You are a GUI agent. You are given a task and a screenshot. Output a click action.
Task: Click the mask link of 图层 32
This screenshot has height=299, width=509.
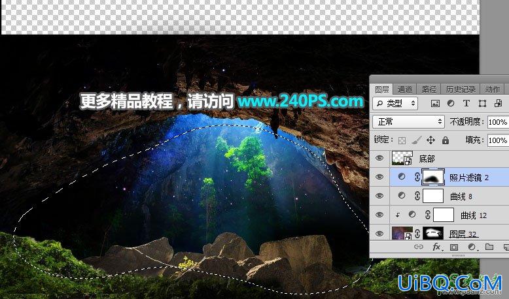[417, 233]
